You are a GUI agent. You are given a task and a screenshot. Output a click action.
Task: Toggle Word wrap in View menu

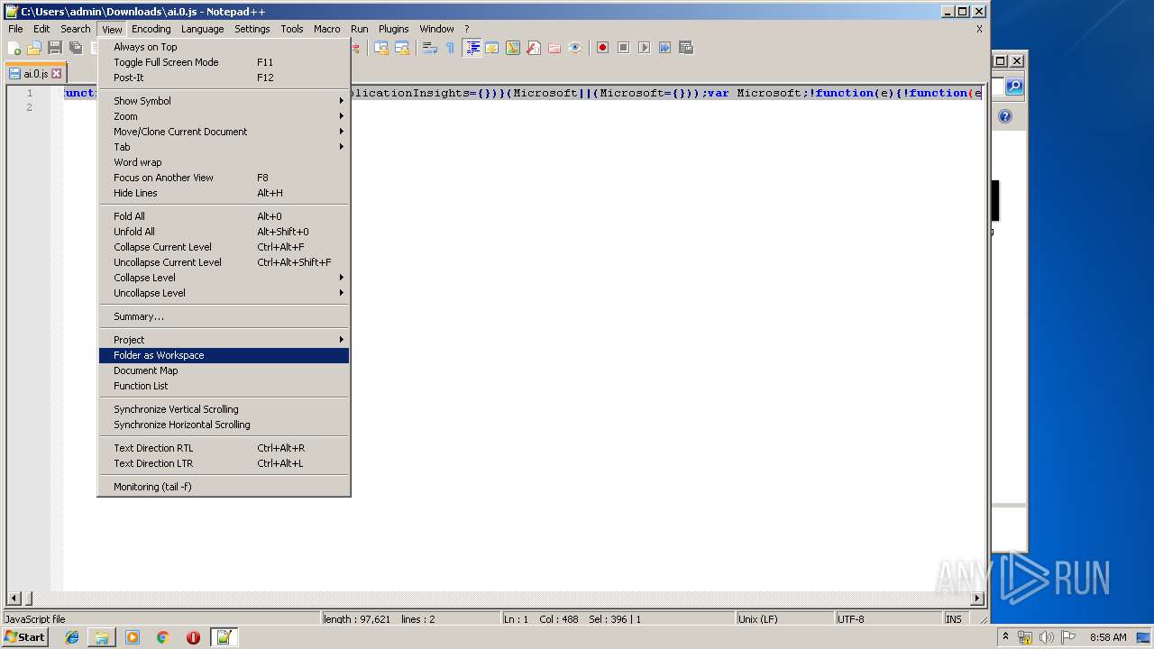point(224,162)
